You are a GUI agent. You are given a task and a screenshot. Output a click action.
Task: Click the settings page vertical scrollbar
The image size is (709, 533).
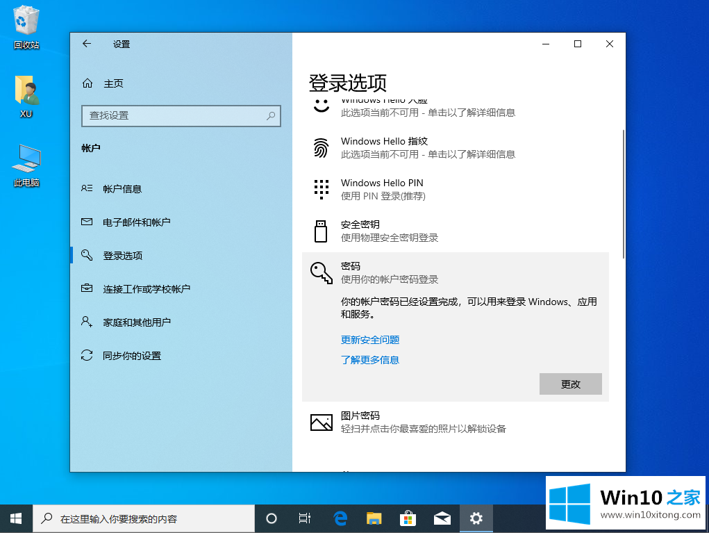pyautogui.click(x=624, y=194)
